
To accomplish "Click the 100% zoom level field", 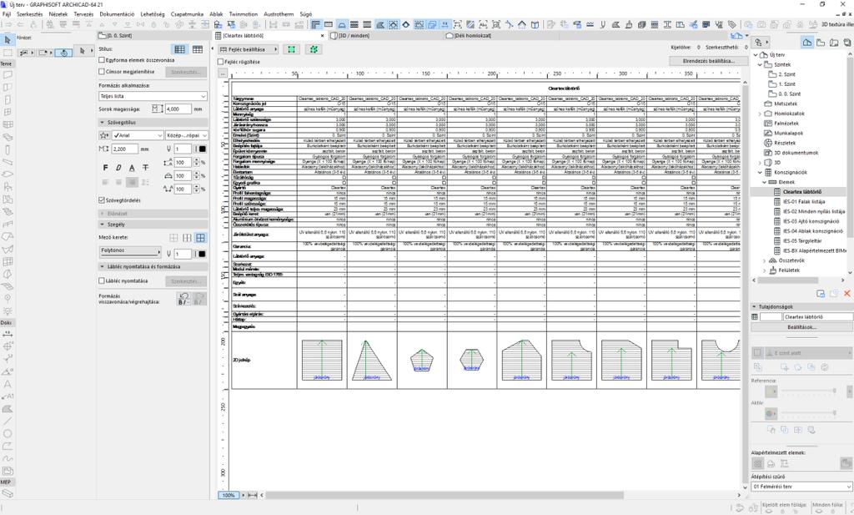I will click(229, 495).
